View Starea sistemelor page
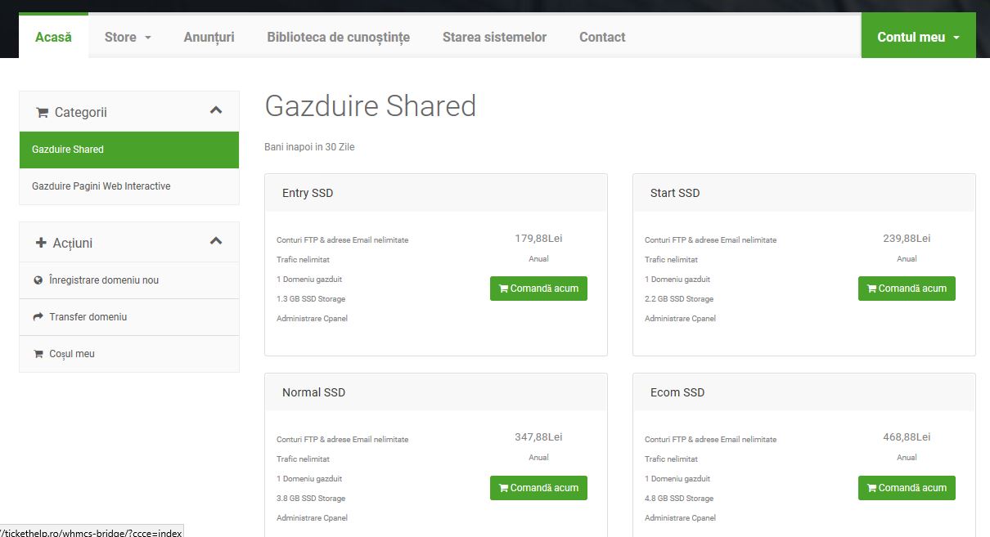 494,37
